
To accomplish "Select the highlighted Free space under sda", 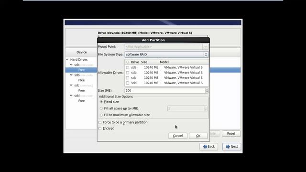I will tap(81, 70).
